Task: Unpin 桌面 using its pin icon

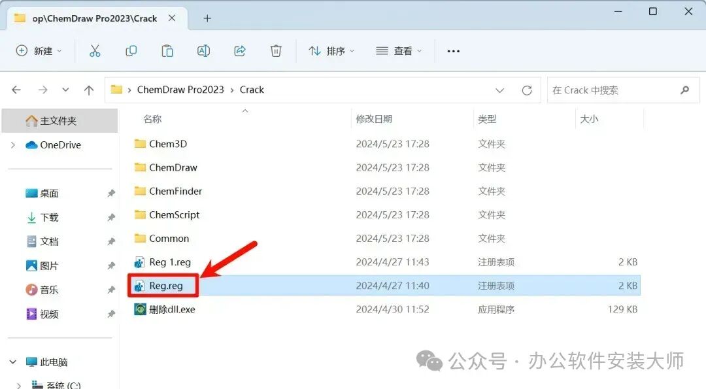Action: pos(110,194)
